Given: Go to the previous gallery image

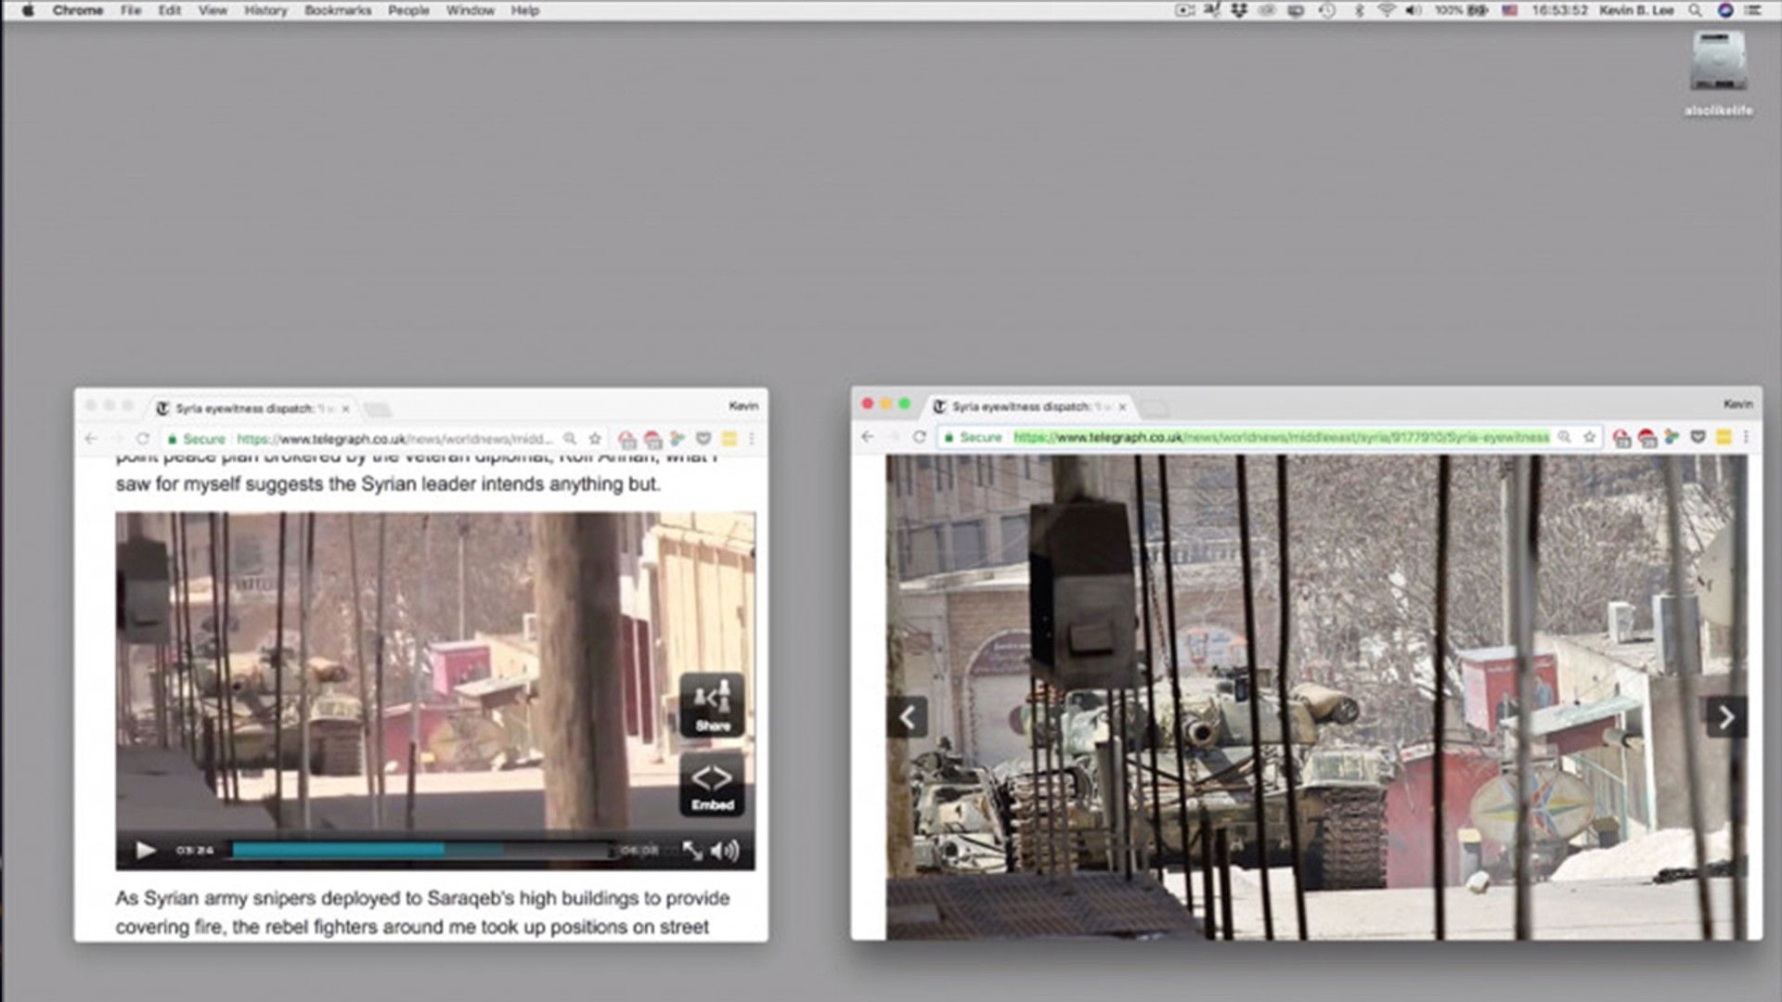Looking at the screenshot, I should 908,717.
